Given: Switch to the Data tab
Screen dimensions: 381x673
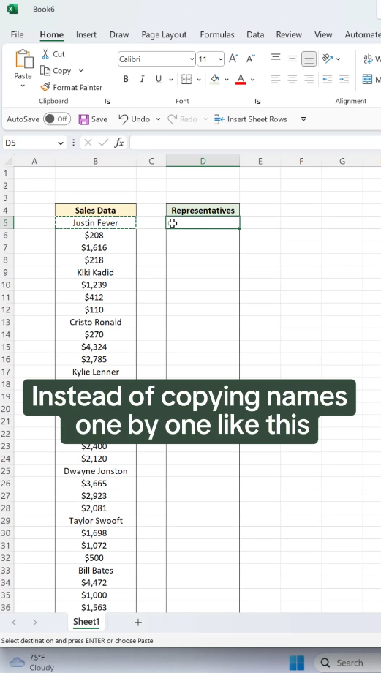Looking at the screenshot, I should 255,35.
